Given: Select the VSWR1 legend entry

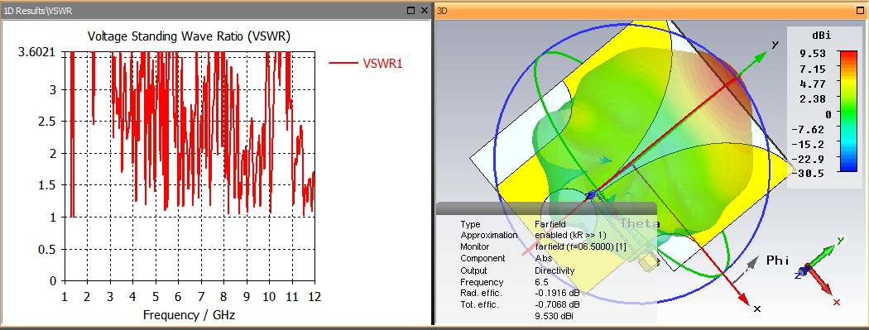Looking at the screenshot, I should coord(366,63).
